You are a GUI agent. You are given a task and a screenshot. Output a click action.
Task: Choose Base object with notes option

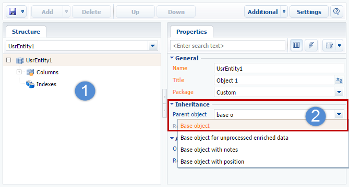click(209, 150)
